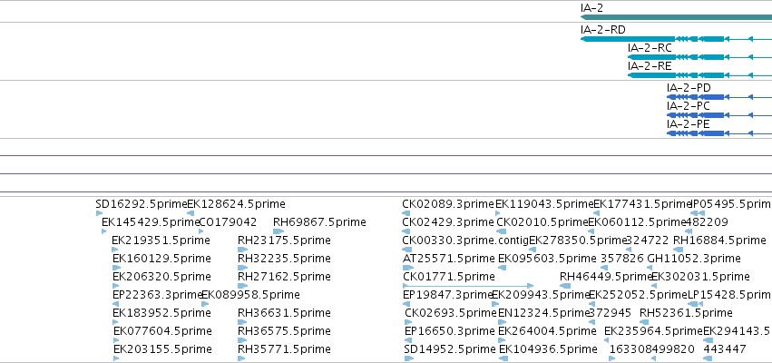
Task: Click the IA-2 gene label
Action: tap(591, 8)
